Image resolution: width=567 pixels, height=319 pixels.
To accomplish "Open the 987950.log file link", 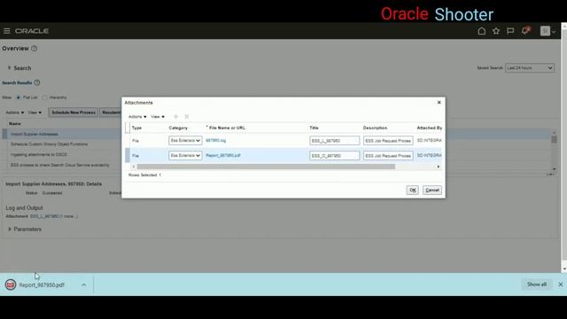I will coord(216,140).
